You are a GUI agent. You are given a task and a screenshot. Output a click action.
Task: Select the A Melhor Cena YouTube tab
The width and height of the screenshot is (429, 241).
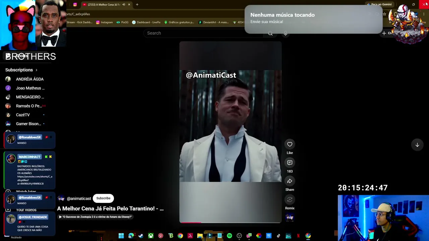point(104,5)
